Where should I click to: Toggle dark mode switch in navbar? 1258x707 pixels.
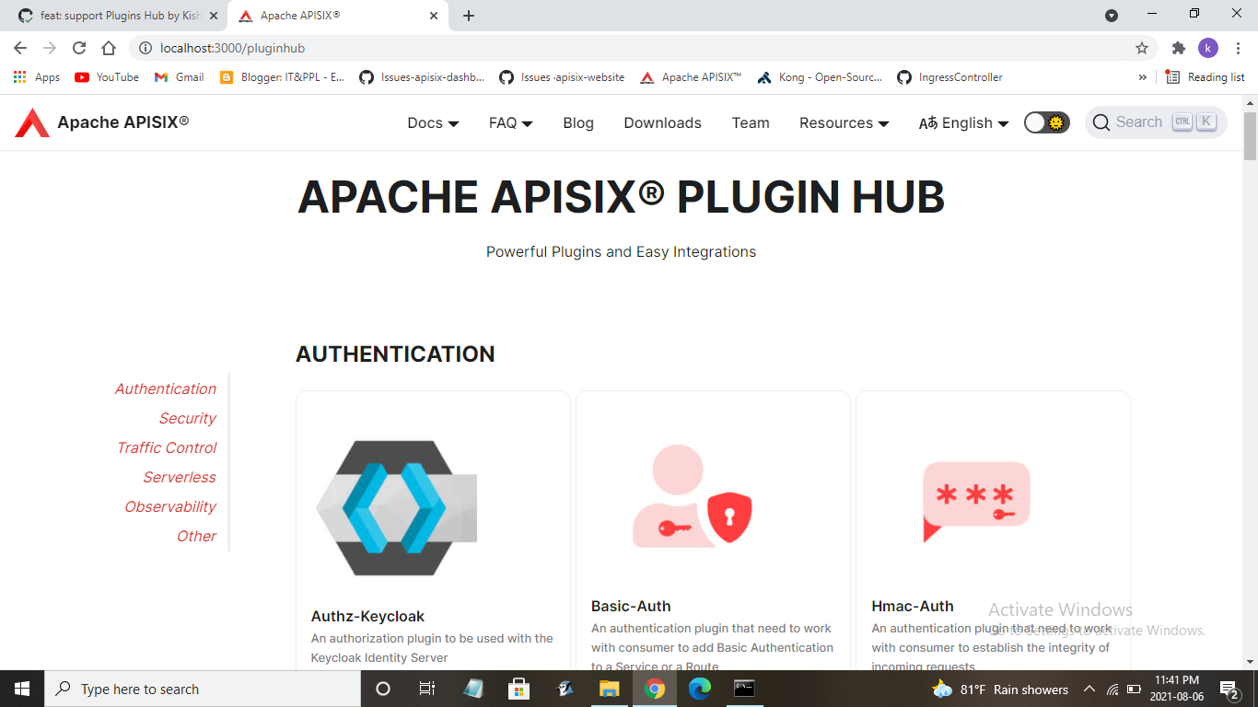[x=1046, y=122]
